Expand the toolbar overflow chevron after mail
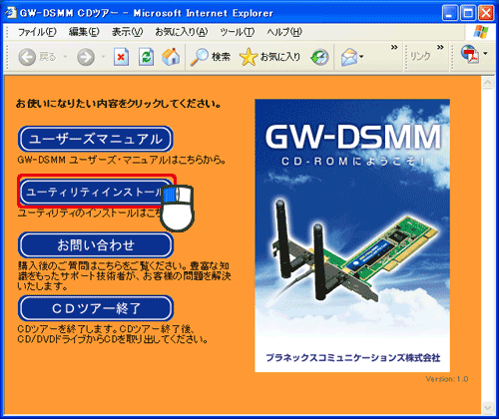This screenshot has width=499, height=419. (394, 48)
